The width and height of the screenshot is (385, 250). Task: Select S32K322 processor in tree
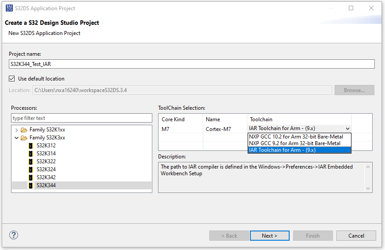click(x=46, y=162)
